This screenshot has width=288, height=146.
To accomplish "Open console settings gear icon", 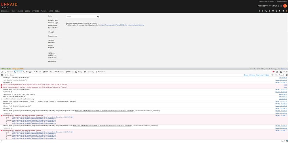I will [287, 75].
